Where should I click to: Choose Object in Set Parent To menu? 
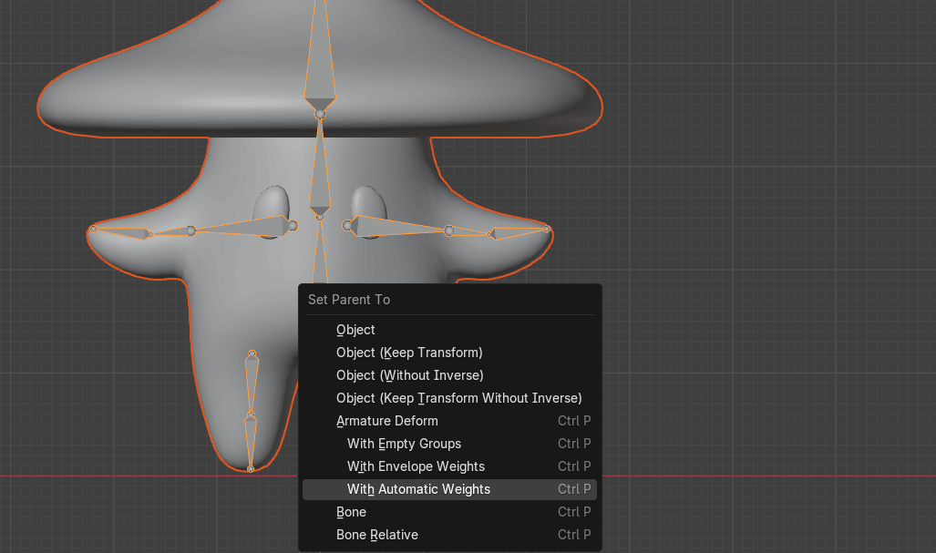coord(355,330)
